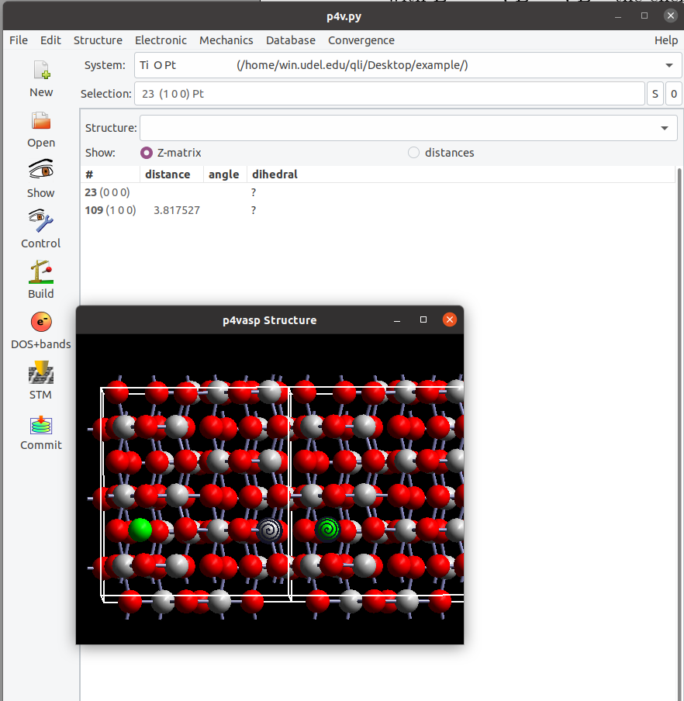Select the STM tool icon
684x701 pixels.
41,373
